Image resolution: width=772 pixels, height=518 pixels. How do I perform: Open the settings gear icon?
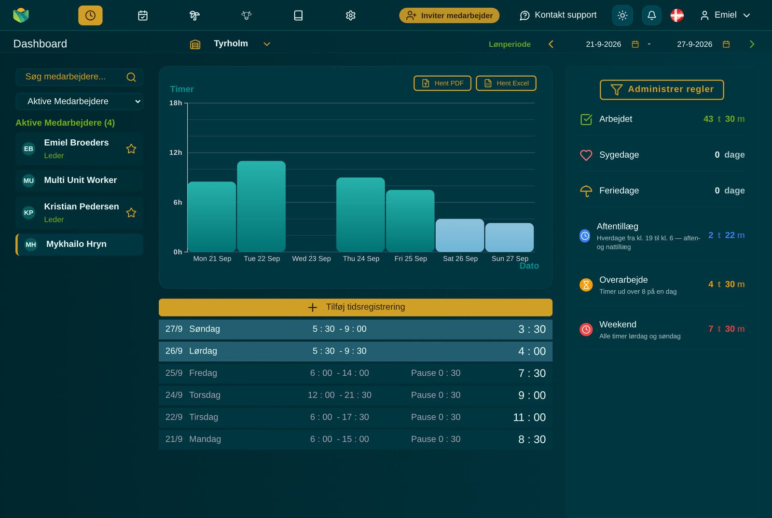[351, 15]
